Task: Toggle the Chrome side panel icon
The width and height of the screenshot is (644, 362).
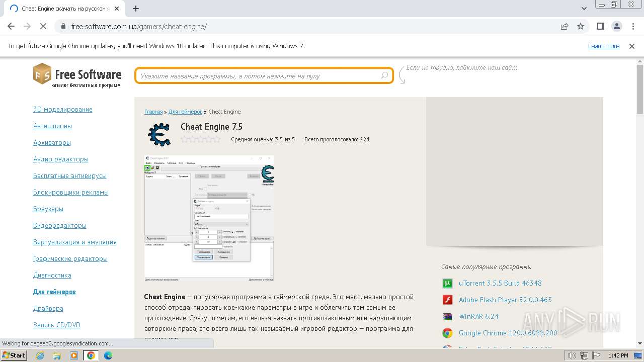Action: tap(600, 26)
